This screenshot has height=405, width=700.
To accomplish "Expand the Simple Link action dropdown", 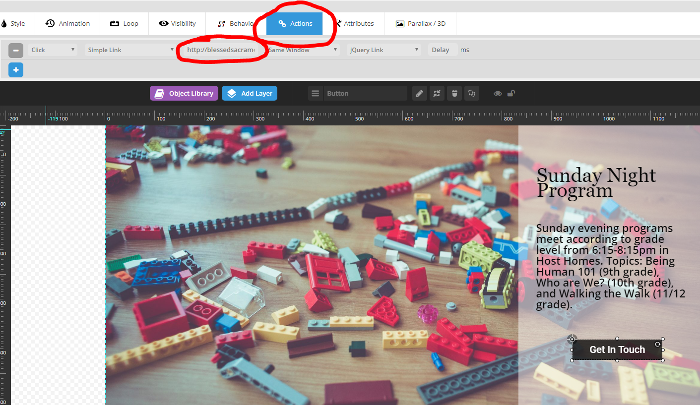I will pos(130,50).
